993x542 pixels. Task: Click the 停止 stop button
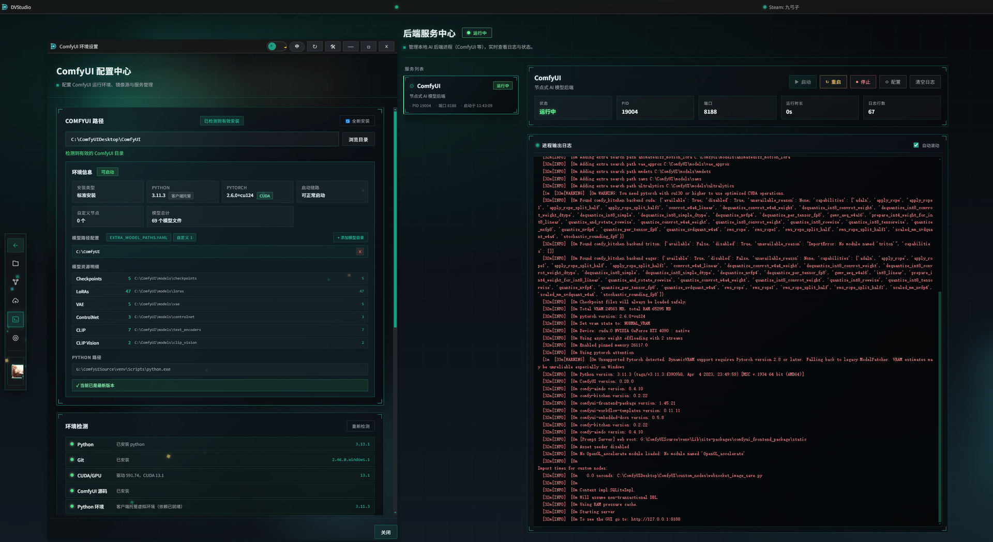tap(863, 82)
